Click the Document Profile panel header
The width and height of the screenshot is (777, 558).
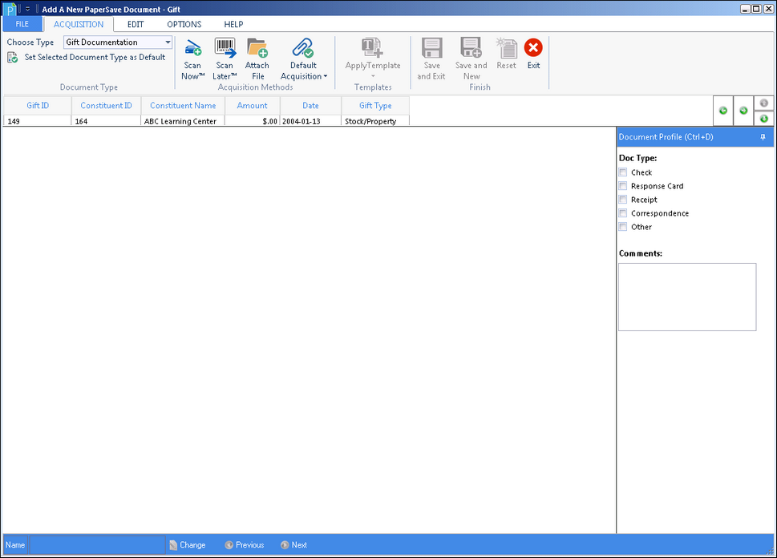click(x=694, y=137)
